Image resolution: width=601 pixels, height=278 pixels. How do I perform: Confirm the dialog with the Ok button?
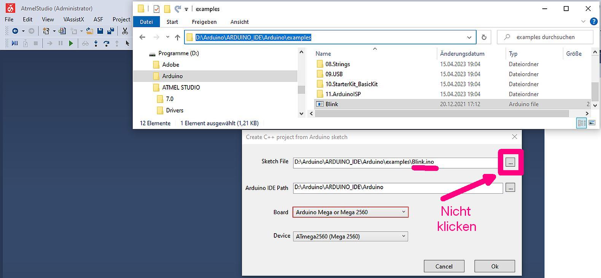tap(494, 266)
